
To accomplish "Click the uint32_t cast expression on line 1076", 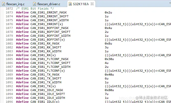I will point(138,24).
